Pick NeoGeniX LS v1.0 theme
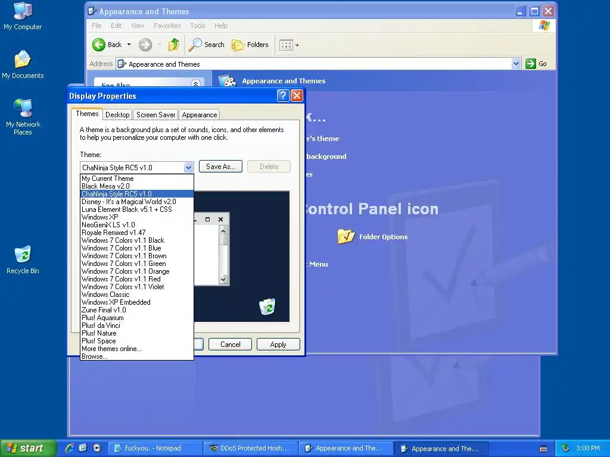Screen dimensions: 610x457 click(137, 225)
